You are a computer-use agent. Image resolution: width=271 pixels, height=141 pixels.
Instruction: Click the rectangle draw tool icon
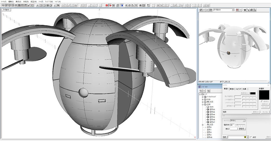pyautogui.click(x=41, y=5)
